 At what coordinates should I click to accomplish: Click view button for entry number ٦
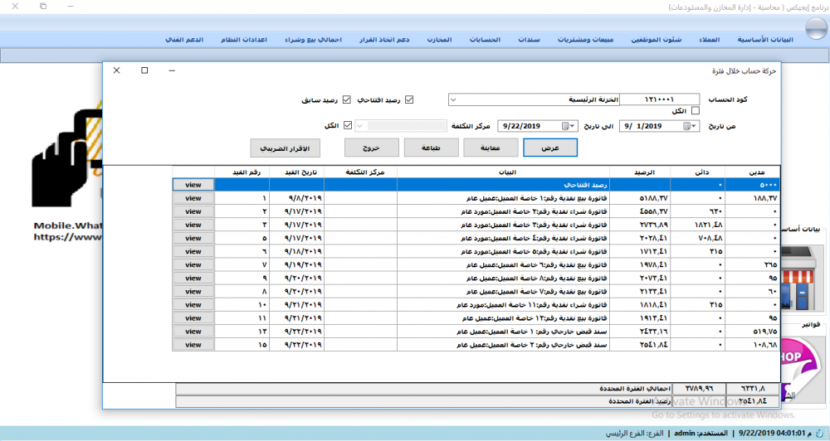pyautogui.click(x=193, y=251)
